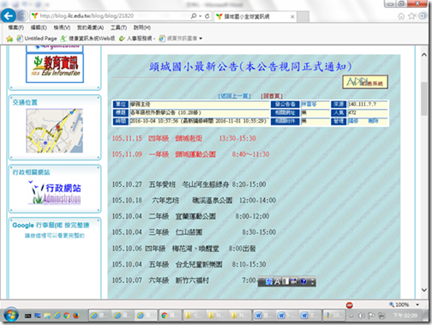Image resolution: width=432 pixels, height=325 pixels.
Task: Click the 刪除 management link
Action: pyautogui.click(x=373, y=121)
